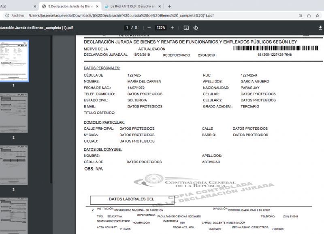Switch to the Declaración Jurada de Bienes tab
This screenshot has height=234, width=324.
pyautogui.click(x=70, y=6)
